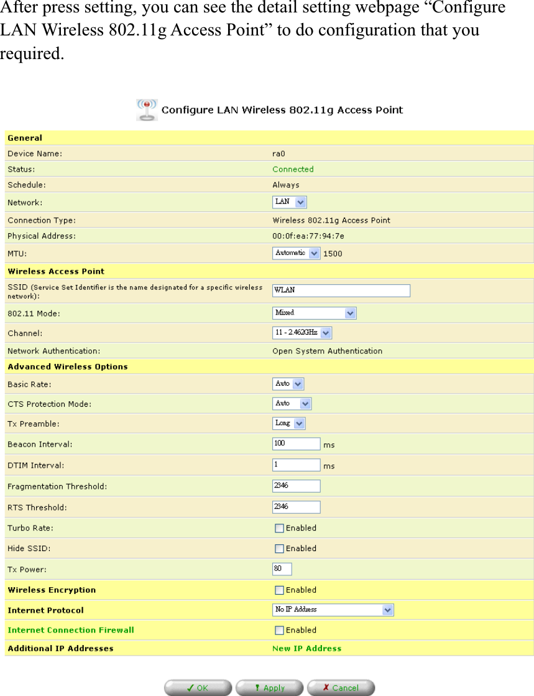Open the Tx Preamble dropdown
Viewport: 534px width, 696px height.
pyautogui.click(x=288, y=423)
